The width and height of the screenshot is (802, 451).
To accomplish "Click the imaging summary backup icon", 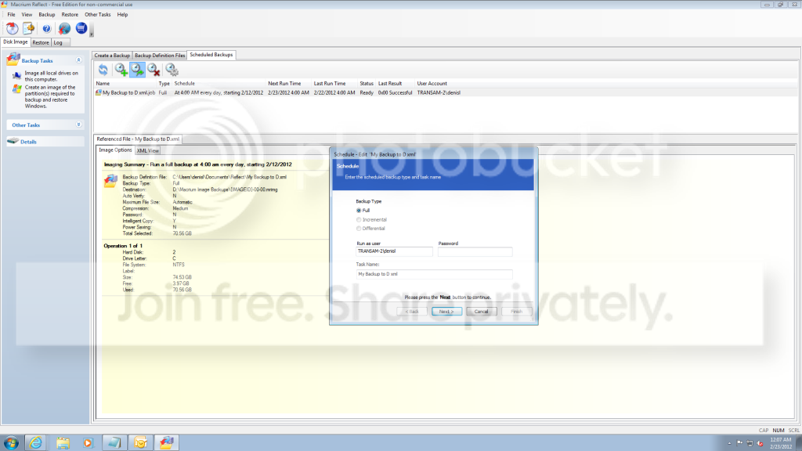I will point(110,181).
